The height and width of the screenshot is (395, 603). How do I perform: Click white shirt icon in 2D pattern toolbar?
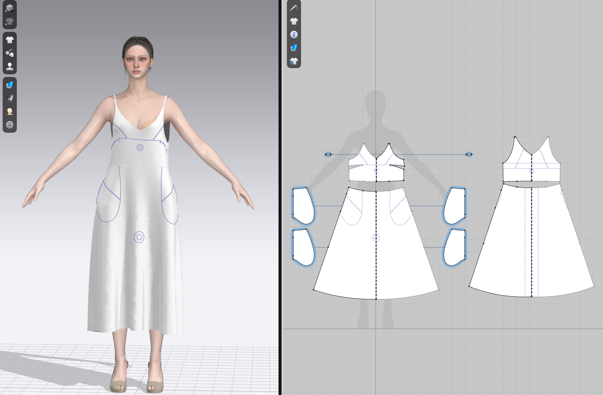(x=294, y=21)
